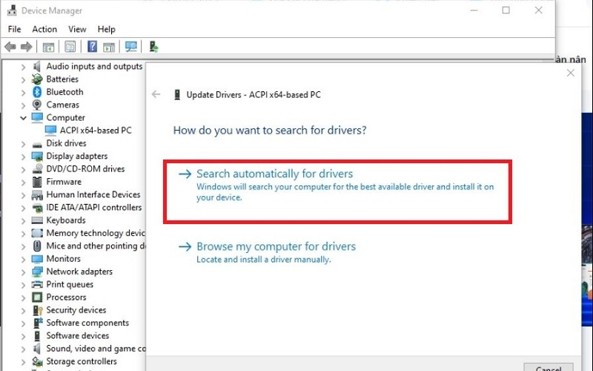593x371 pixels.
Task: Click the Scan for hardware changes icon
Action: point(131,47)
